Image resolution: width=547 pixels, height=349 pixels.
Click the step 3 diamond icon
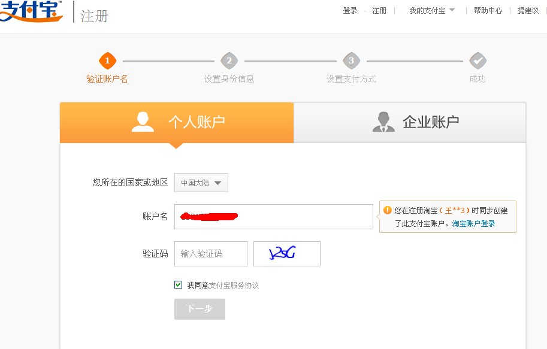point(351,60)
